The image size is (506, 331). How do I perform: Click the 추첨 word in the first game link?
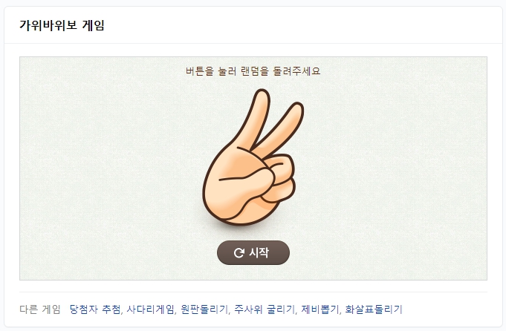[x=111, y=309]
